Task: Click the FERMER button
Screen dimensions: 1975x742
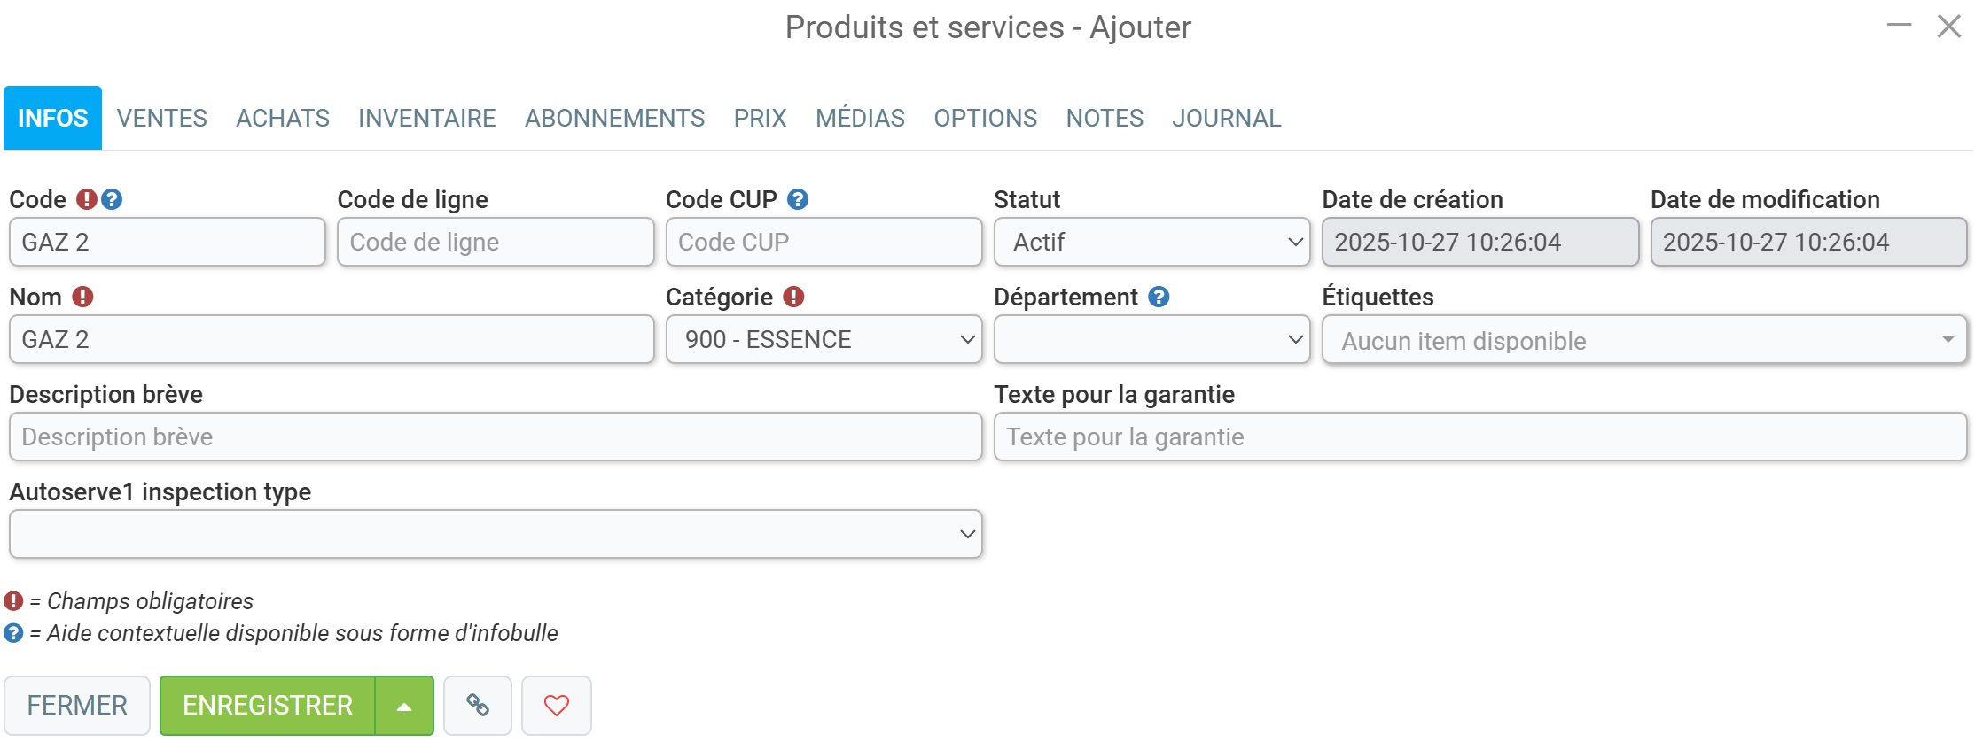Action: [x=77, y=706]
